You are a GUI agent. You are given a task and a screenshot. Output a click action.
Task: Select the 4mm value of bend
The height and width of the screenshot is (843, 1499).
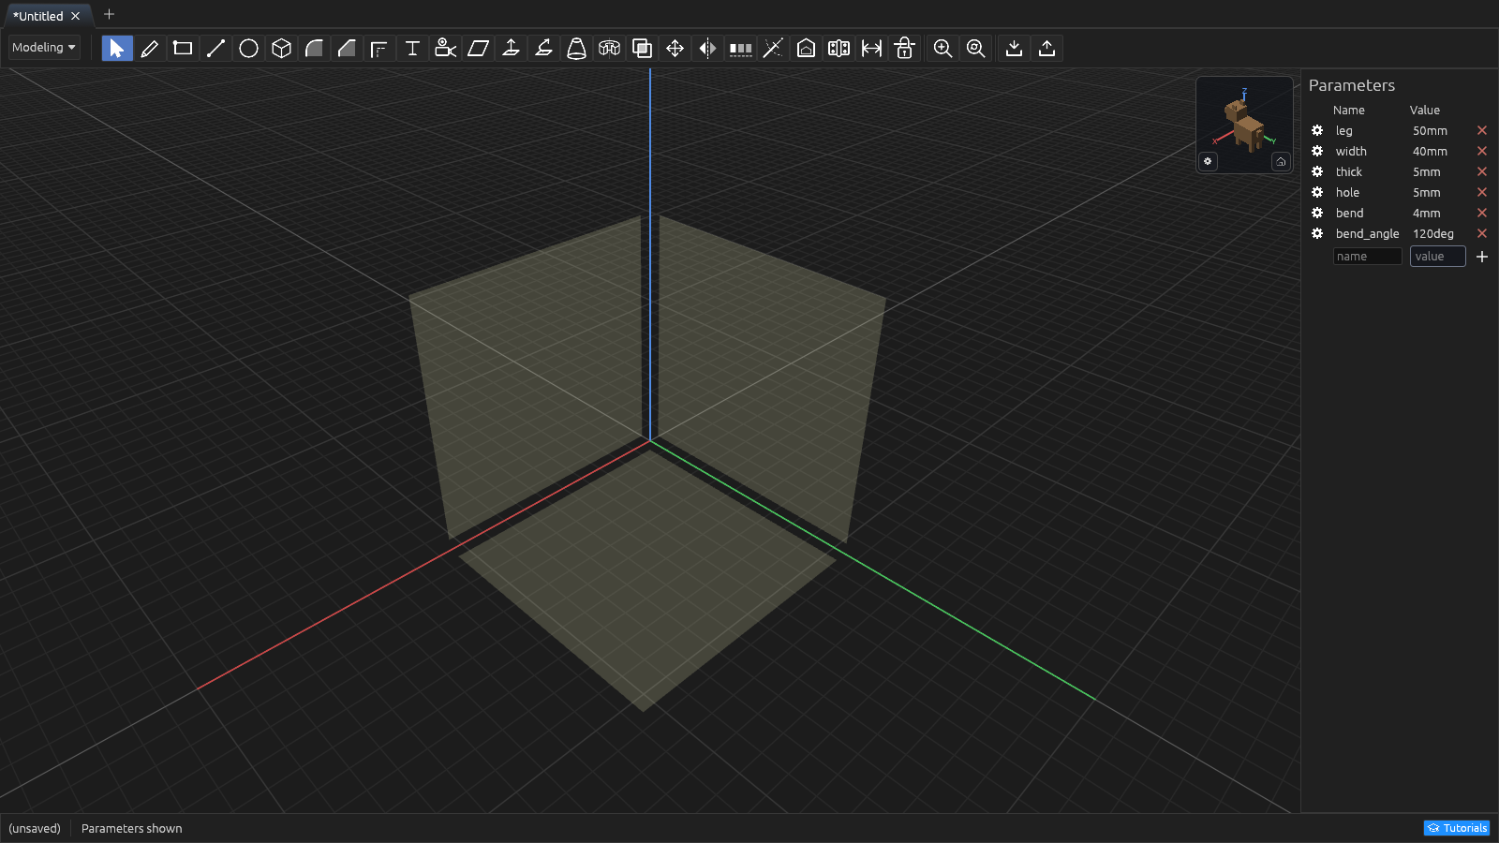click(x=1427, y=214)
